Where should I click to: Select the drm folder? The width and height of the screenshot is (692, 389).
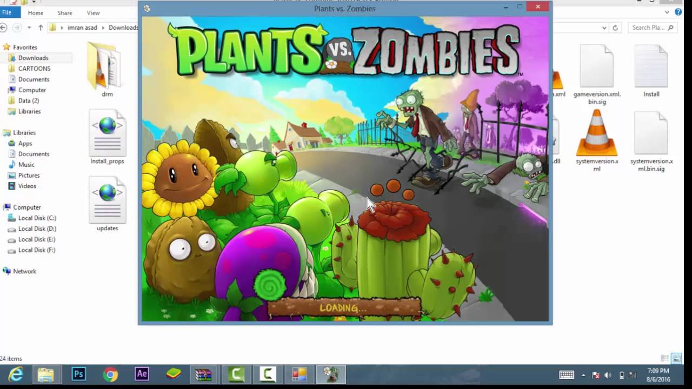coord(107,69)
